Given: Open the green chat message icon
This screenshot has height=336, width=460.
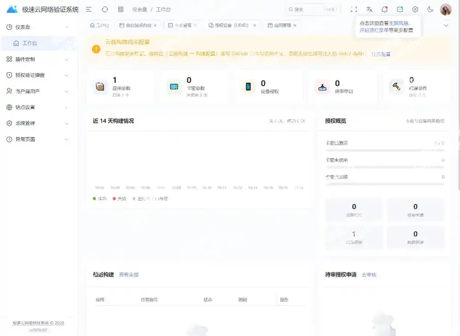Looking at the screenshot, I should 400,9.
